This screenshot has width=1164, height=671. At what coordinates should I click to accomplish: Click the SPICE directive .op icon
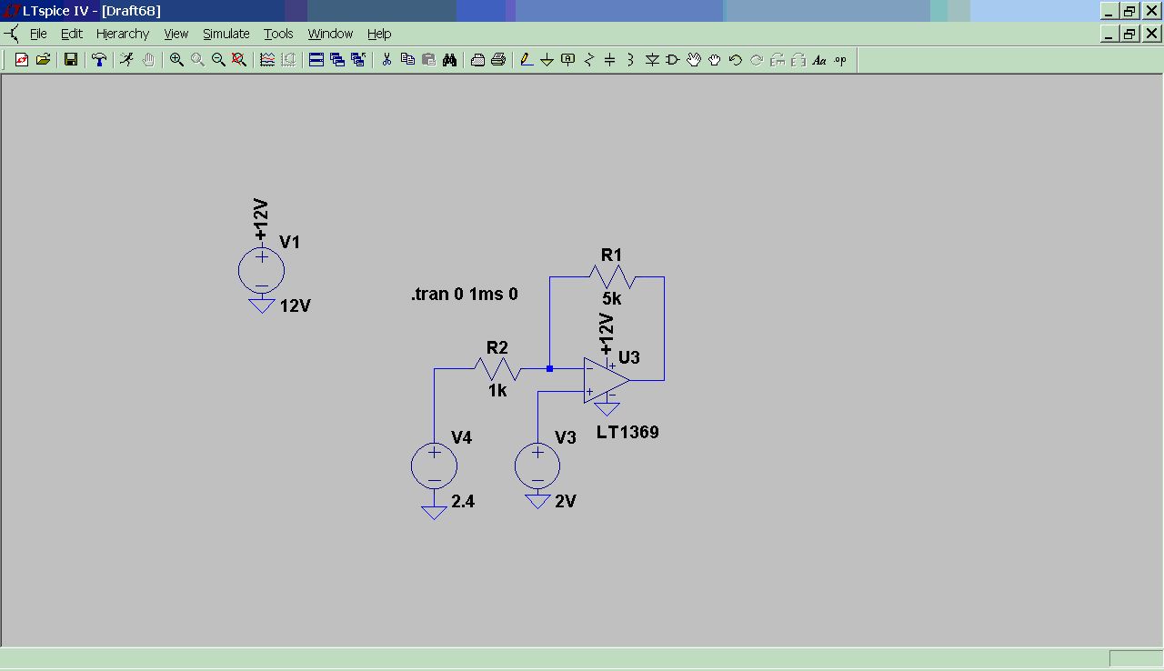tap(840, 60)
